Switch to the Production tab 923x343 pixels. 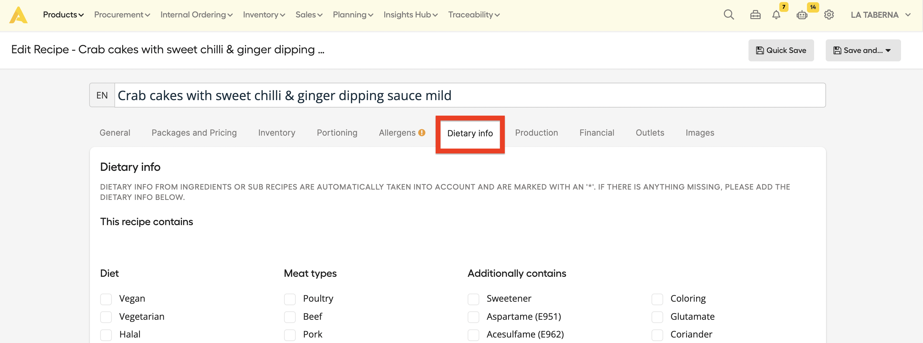(x=536, y=132)
